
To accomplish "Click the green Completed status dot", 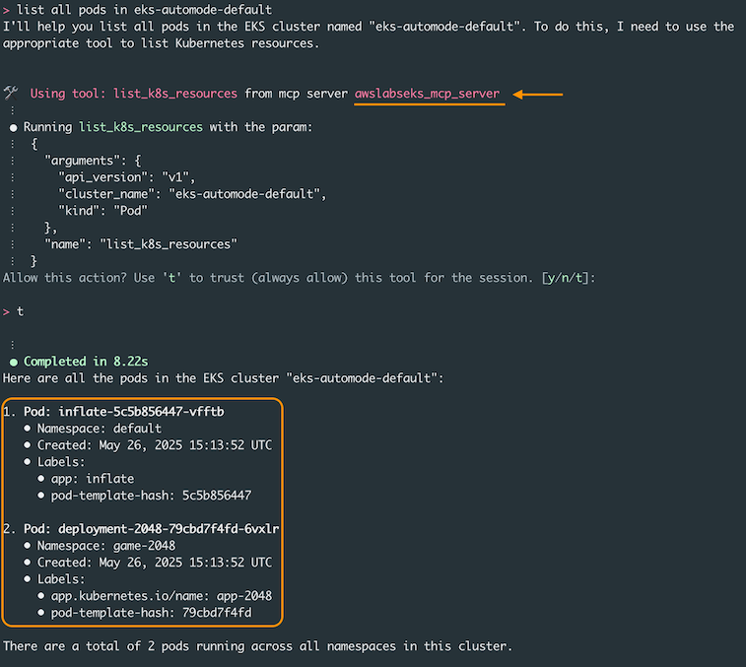I will (x=14, y=363).
